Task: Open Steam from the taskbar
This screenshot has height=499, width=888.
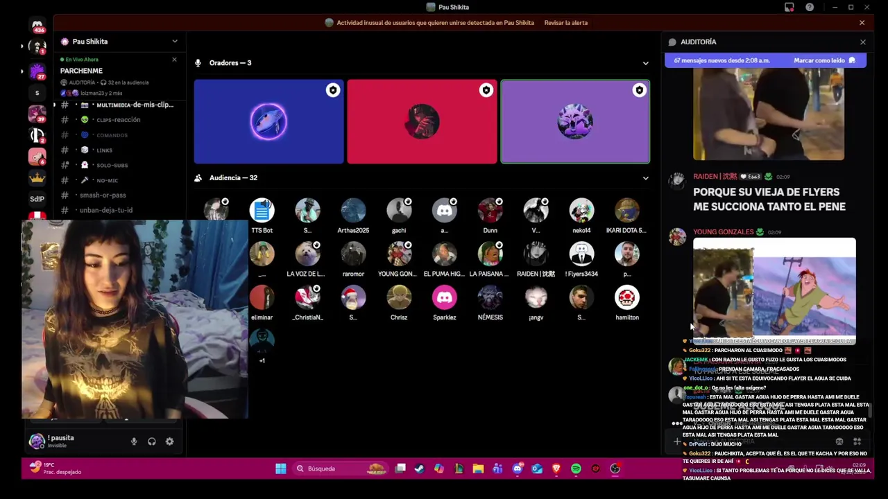Action: 419,469
